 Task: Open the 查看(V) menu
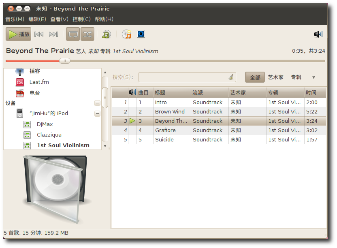[x=59, y=19]
